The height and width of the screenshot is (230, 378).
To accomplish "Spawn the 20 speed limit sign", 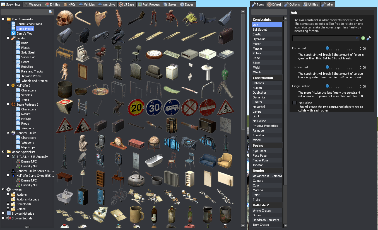I will pyautogui.click(x=136, y=108).
